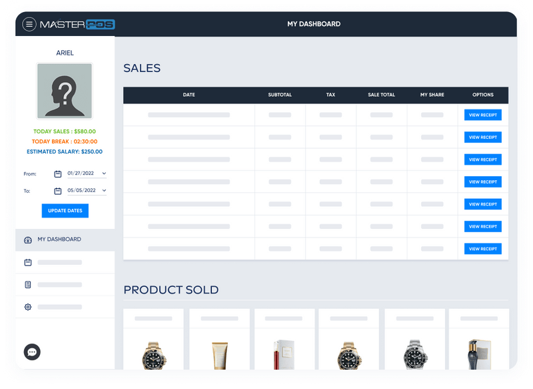Click the receipt icon in the sidebar
This screenshot has height=389, width=533.
click(27, 285)
